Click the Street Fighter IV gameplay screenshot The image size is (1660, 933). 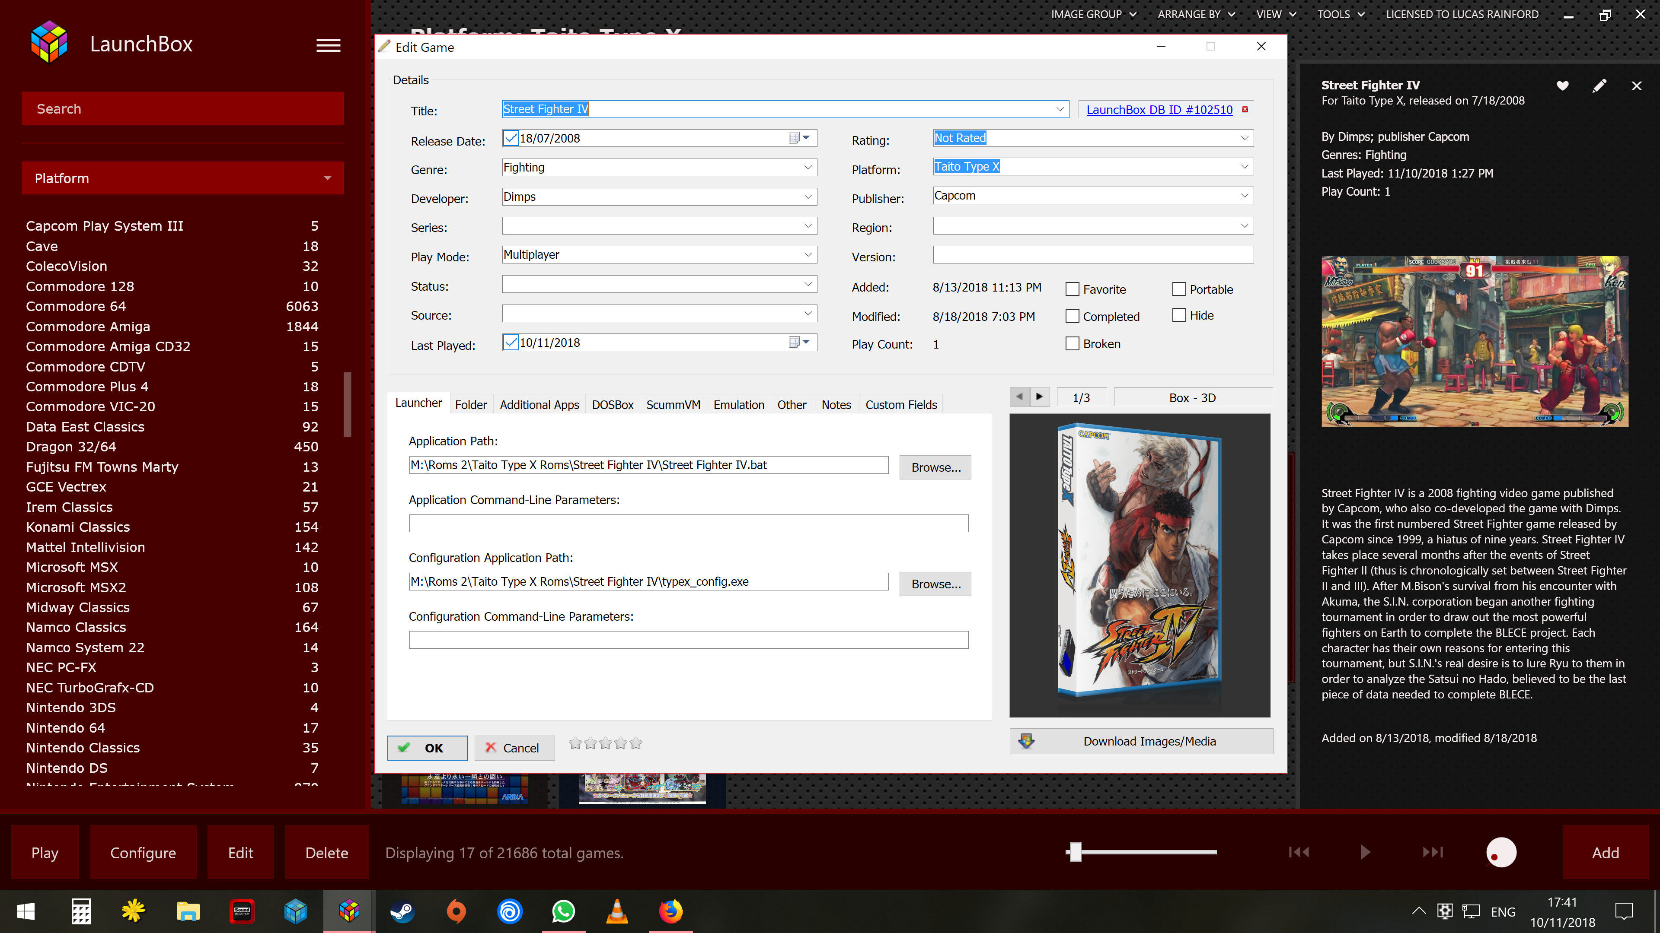(1475, 341)
